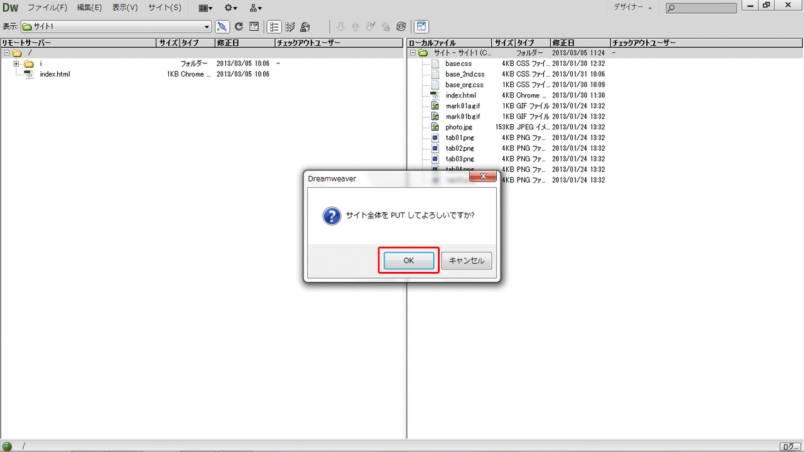
Task: Click the Check Out files icon
Action: 371,26
